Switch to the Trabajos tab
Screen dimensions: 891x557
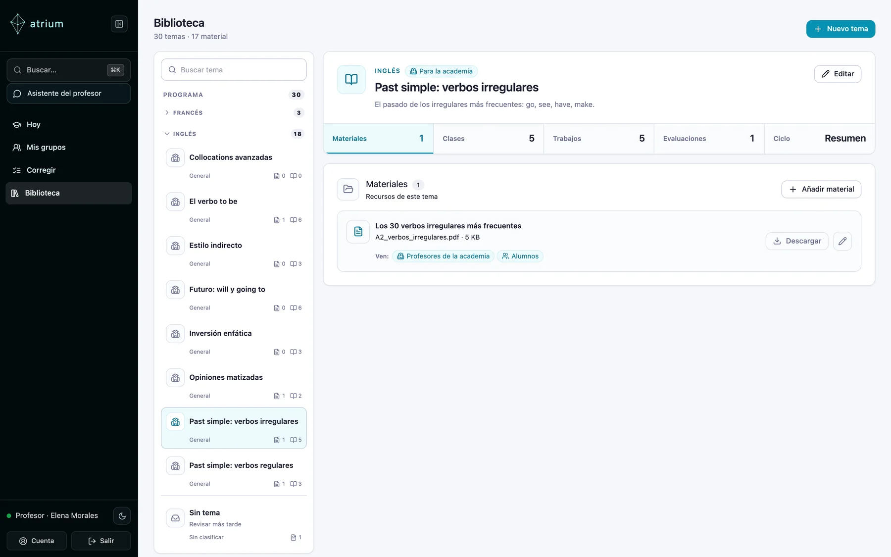coord(598,139)
